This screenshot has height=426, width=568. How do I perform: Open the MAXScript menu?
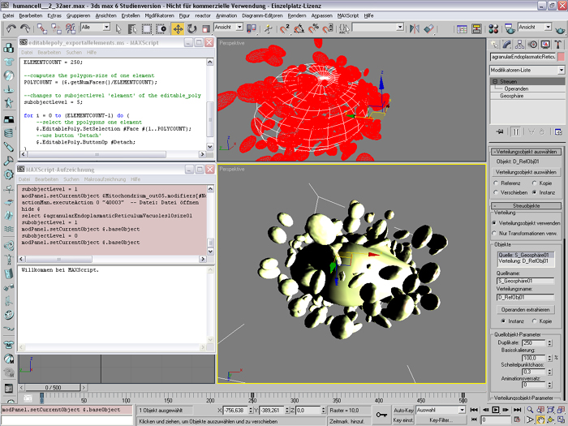tap(349, 15)
